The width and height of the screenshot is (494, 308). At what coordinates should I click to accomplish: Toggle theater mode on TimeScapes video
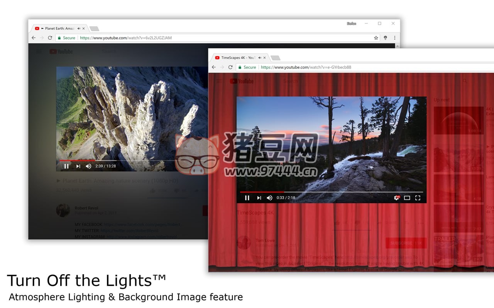tap(407, 198)
